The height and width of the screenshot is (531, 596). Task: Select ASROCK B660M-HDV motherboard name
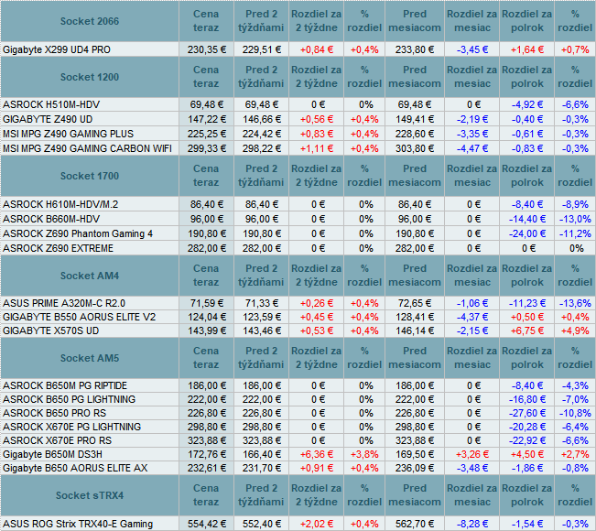(51, 219)
